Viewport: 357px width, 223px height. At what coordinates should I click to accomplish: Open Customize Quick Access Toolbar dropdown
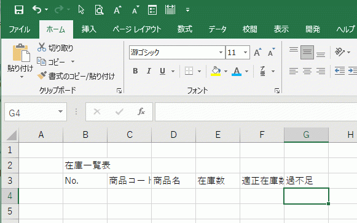coord(187,10)
